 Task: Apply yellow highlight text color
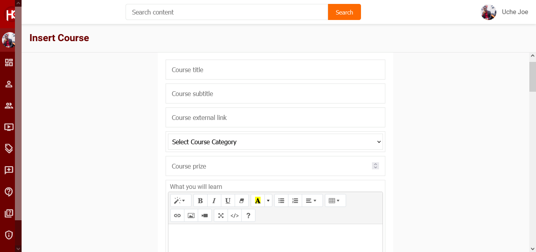click(x=258, y=201)
